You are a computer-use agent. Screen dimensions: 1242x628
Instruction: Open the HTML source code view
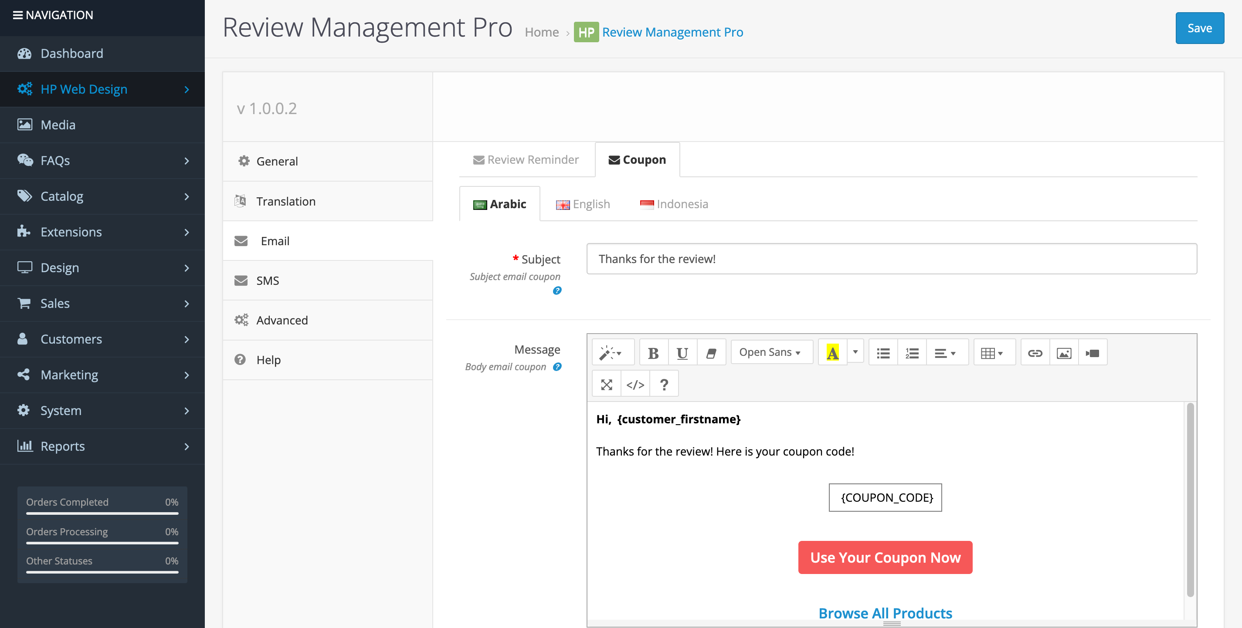point(635,384)
